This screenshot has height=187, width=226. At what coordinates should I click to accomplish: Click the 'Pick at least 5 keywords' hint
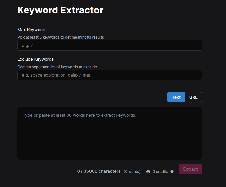click(x=60, y=37)
